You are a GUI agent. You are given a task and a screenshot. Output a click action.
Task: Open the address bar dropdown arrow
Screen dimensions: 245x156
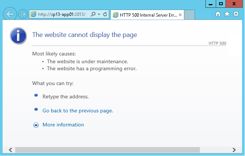tap(99, 14)
